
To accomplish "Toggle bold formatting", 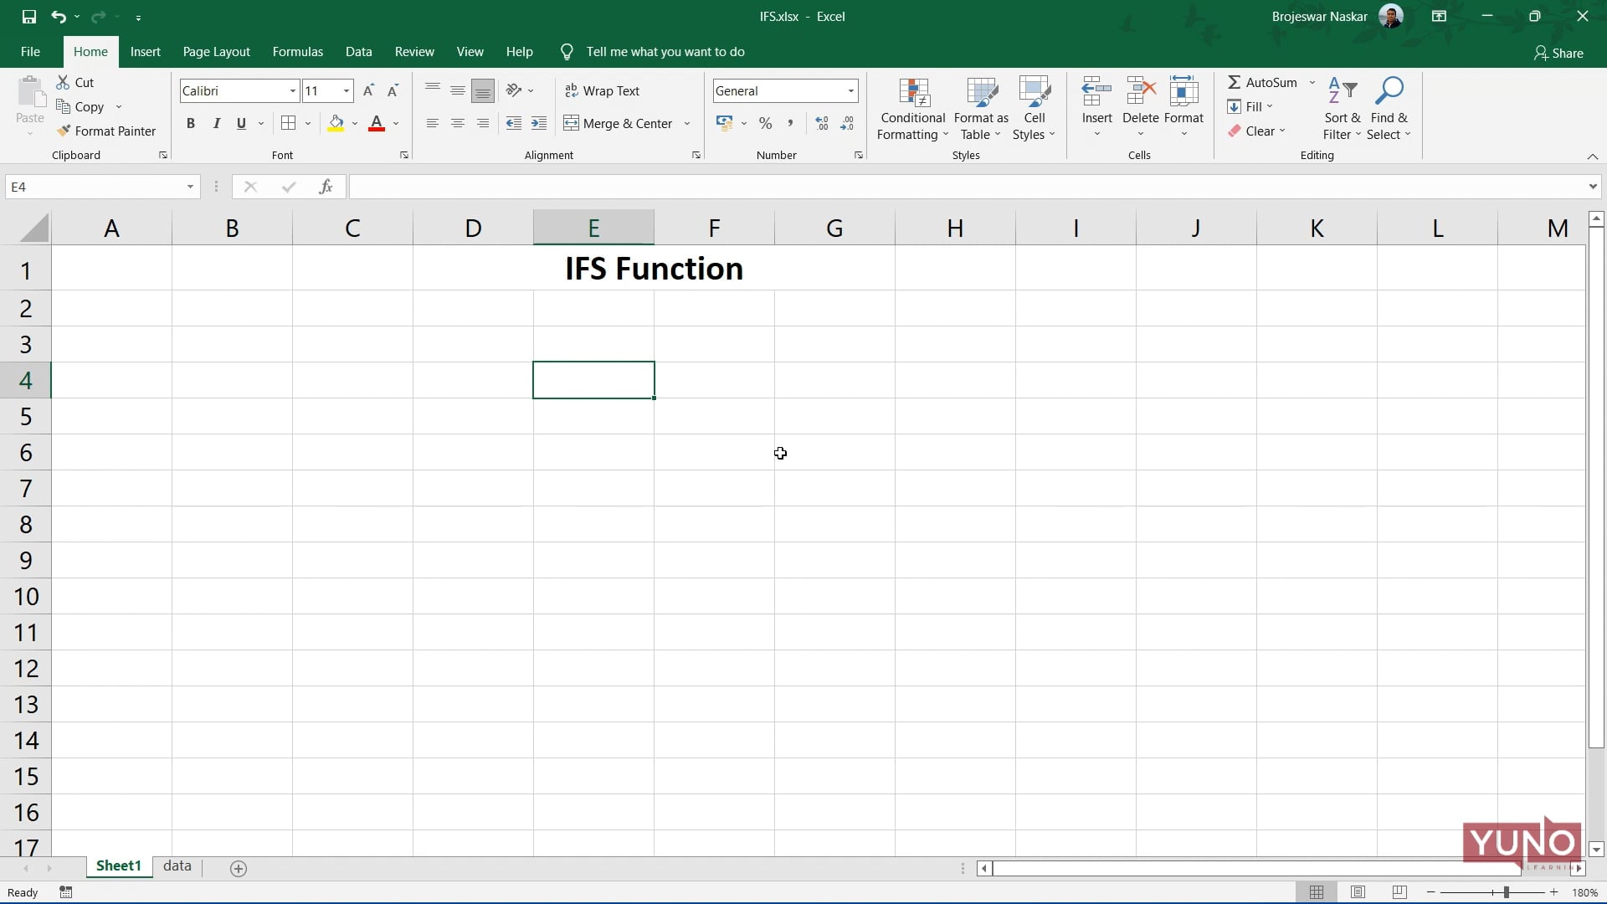I will (x=191, y=123).
